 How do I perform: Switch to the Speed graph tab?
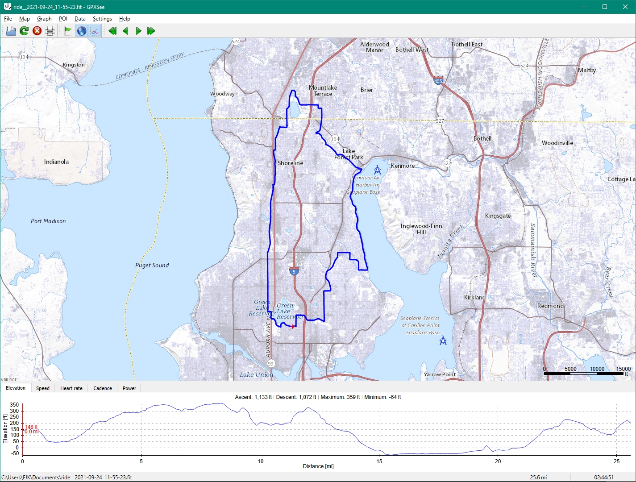click(x=43, y=388)
